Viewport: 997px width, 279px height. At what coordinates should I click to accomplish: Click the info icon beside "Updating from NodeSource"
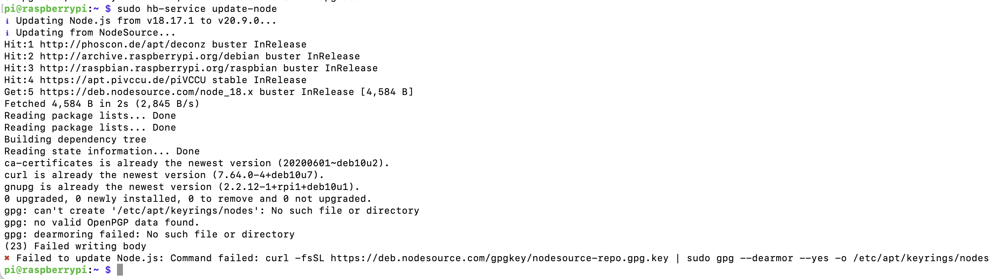(7, 33)
